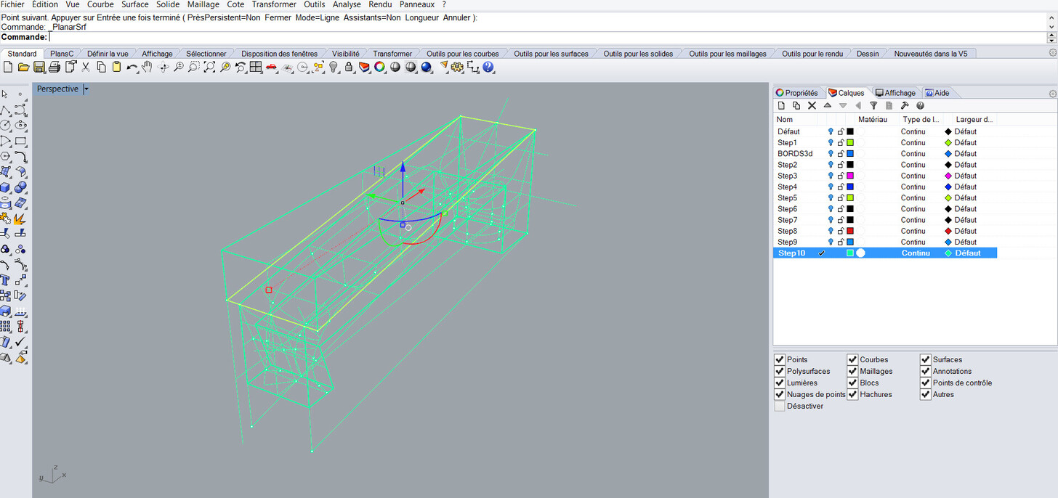Enable the Désactiver checkbox
Image resolution: width=1058 pixels, height=498 pixels.
780,406
